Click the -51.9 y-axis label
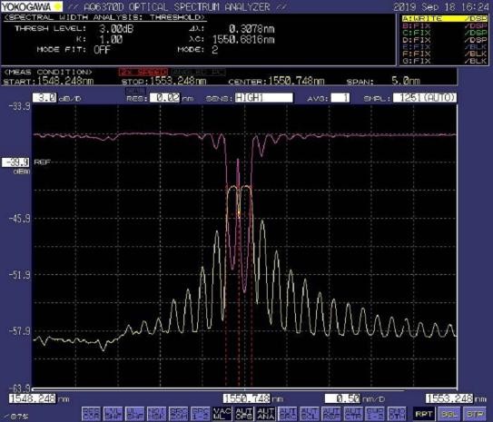This screenshot has width=493, height=422. pyautogui.click(x=19, y=275)
